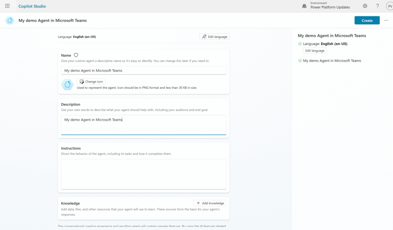The width and height of the screenshot is (393, 230).
Task: Open the Copilot Studio home link
Action: pos(32,6)
